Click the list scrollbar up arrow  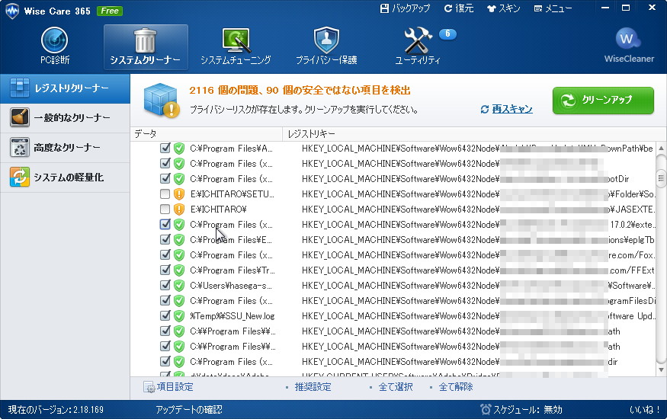(661, 149)
